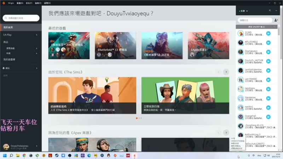The width and height of the screenshot is (283, 159).
Task: Open the 遊戲(G) menu
Action: [x=20, y=3]
